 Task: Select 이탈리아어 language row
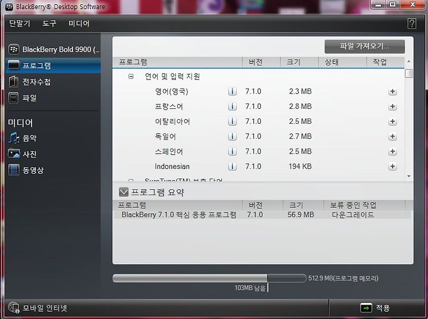tap(259, 121)
